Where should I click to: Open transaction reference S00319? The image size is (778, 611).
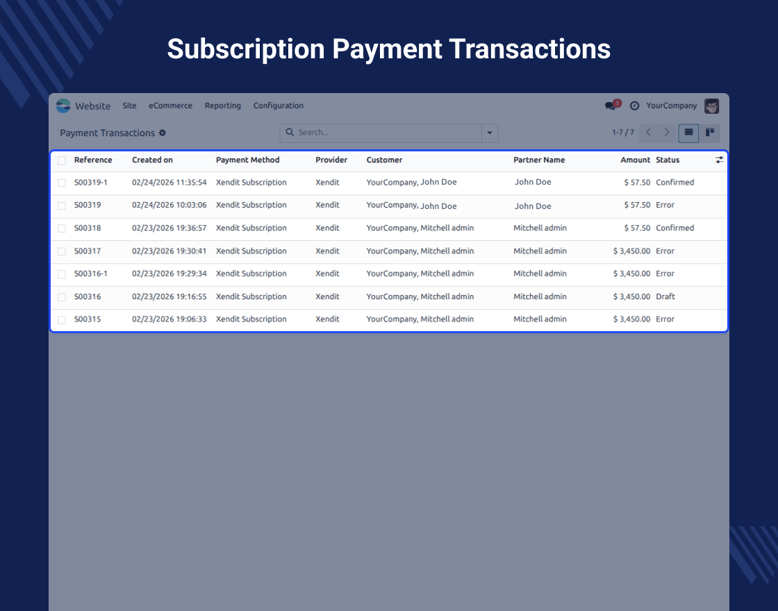coord(88,205)
